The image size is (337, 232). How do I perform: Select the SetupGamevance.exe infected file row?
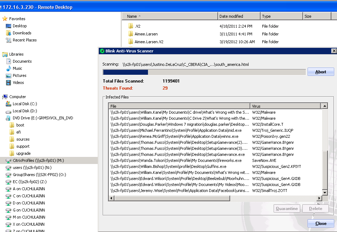pyautogui.click(x=215, y=154)
